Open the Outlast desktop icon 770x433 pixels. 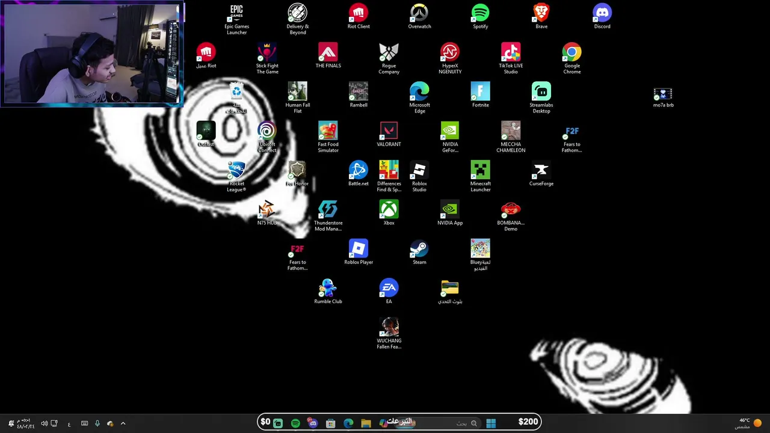click(206, 135)
